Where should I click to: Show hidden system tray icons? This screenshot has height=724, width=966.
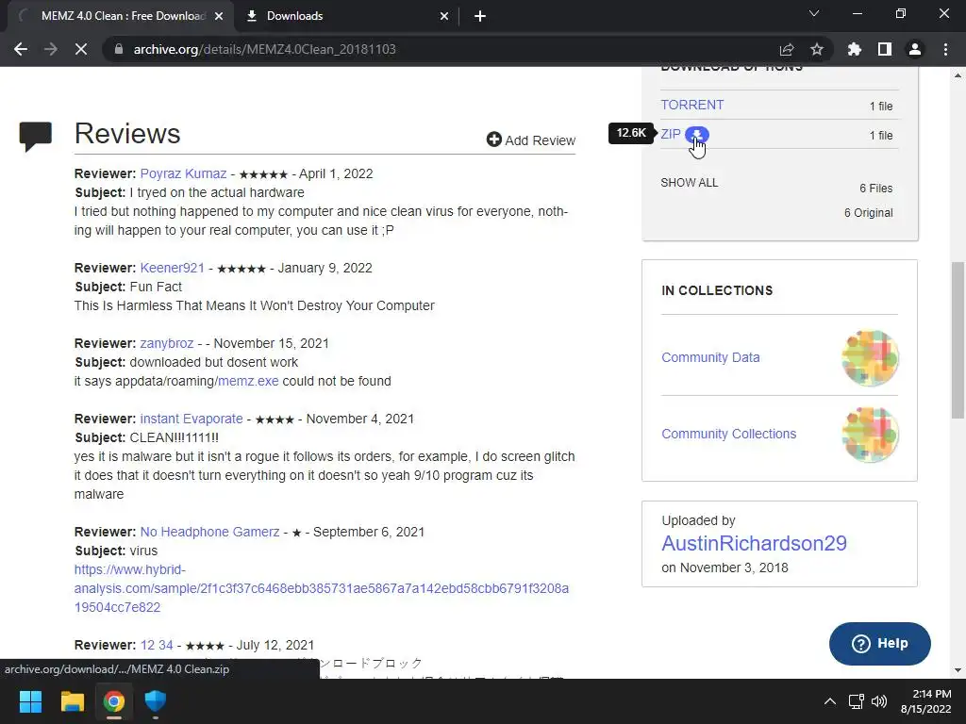click(830, 701)
